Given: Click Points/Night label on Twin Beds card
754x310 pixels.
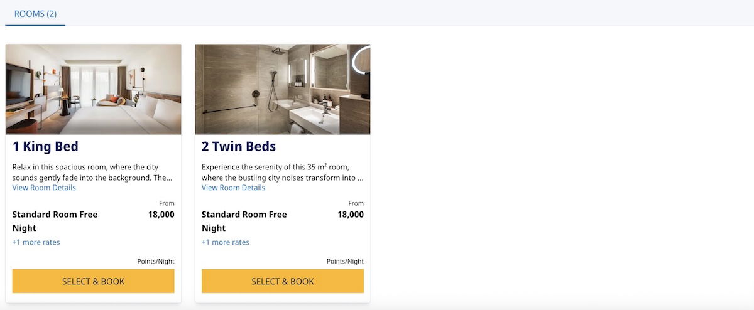Looking at the screenshot, I should tap(345, 262).
